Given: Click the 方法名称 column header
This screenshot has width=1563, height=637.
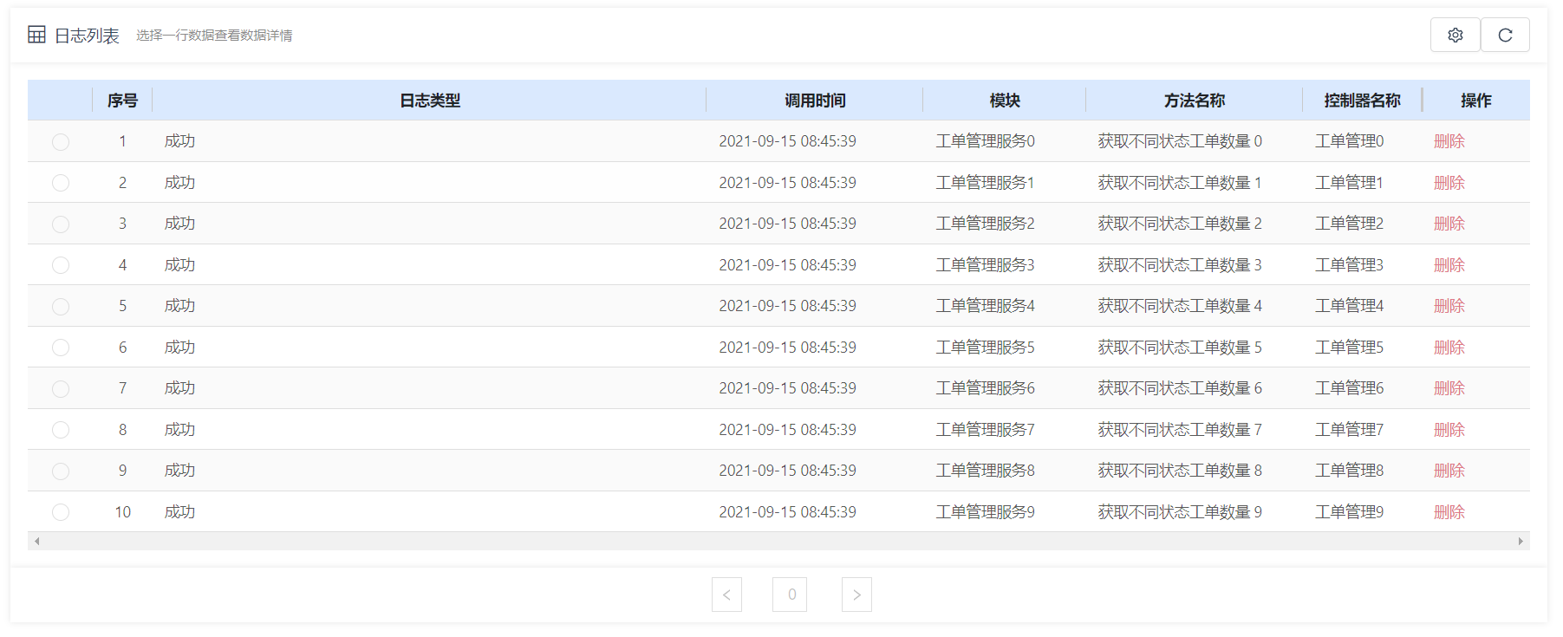Looking at the screenshot, I should coord(1194,101).
